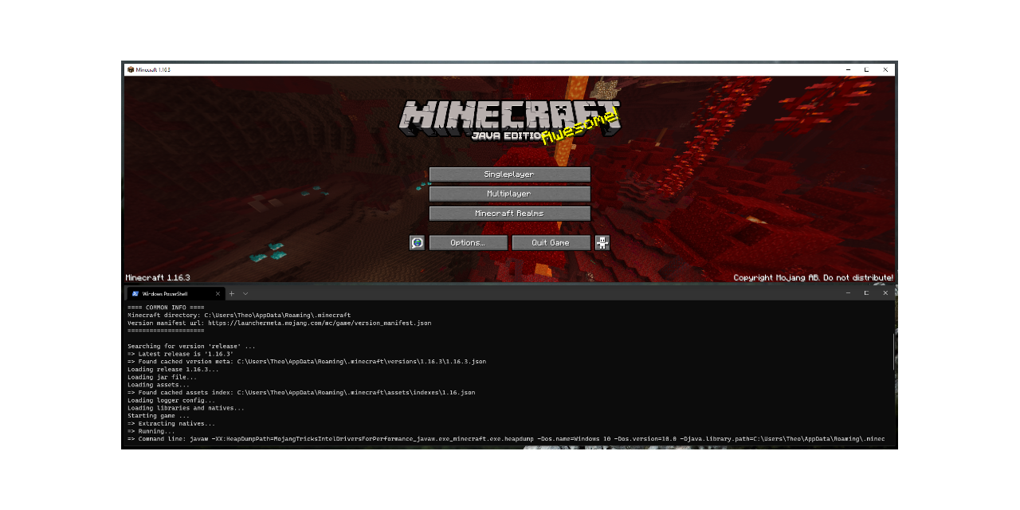Viewport: 1020px width, 510px height.
Task: Click the 'Minecraft directory' line in terminal
Action: [239, 316]
